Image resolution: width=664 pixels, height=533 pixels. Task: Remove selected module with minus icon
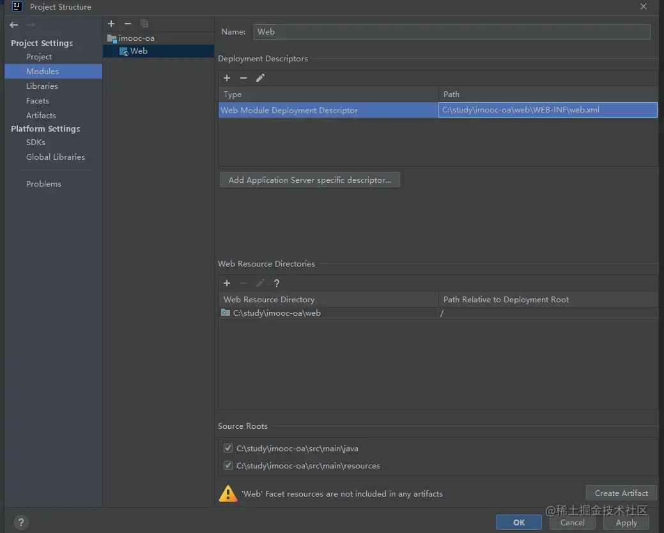pos(128,24)
